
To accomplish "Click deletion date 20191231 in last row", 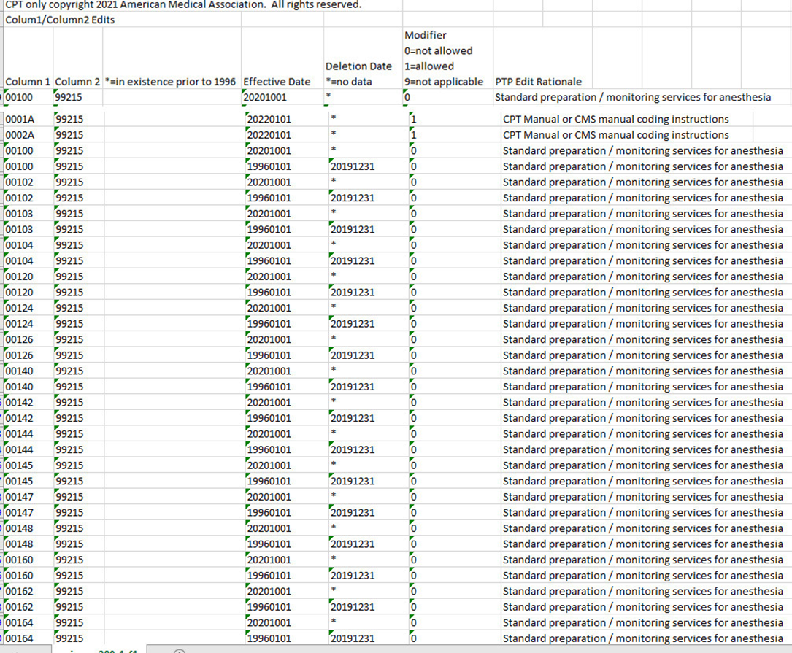I will pyautogui.click(x=352, y=638).
